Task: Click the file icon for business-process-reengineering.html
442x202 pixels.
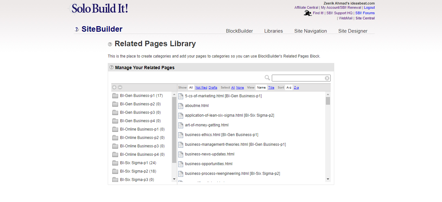Action: coord(181,174)
